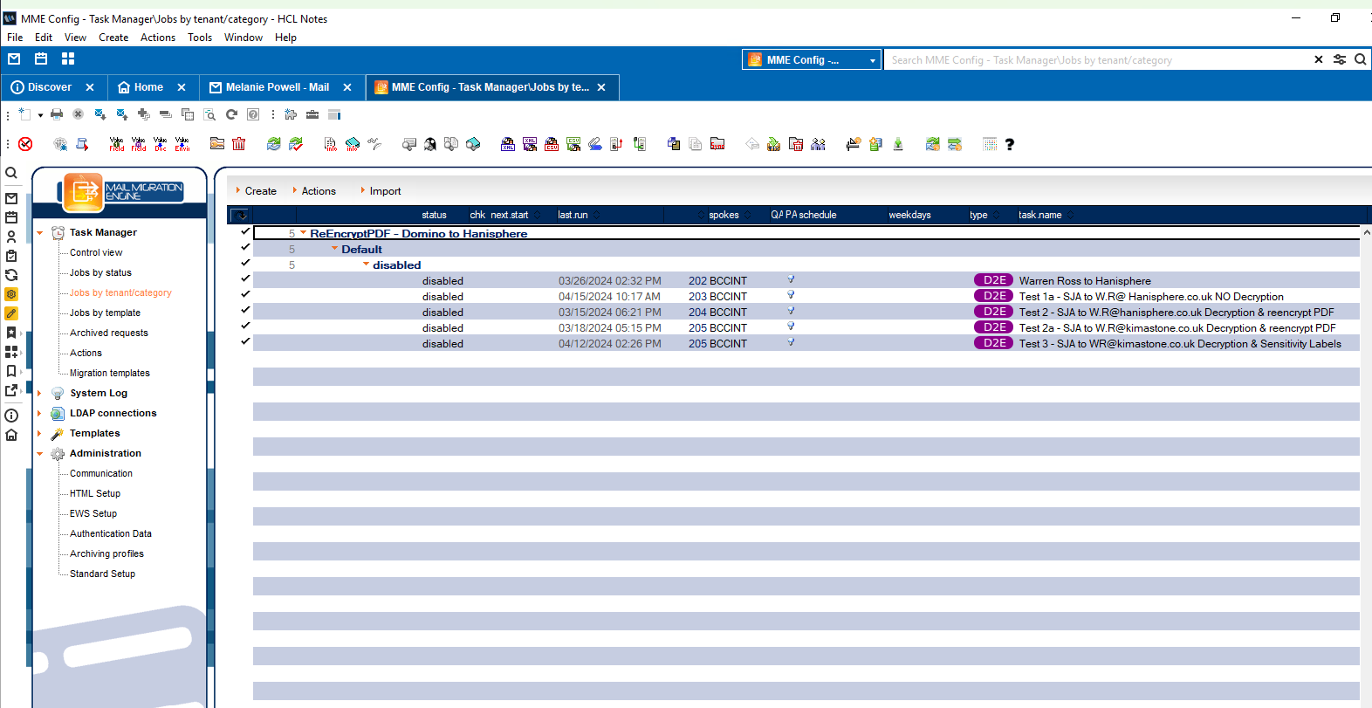Collapse the Default category twistie

(x=335, y=249)
